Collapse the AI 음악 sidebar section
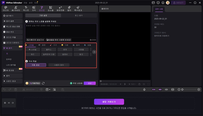The image size is (203, 116). 12,48
